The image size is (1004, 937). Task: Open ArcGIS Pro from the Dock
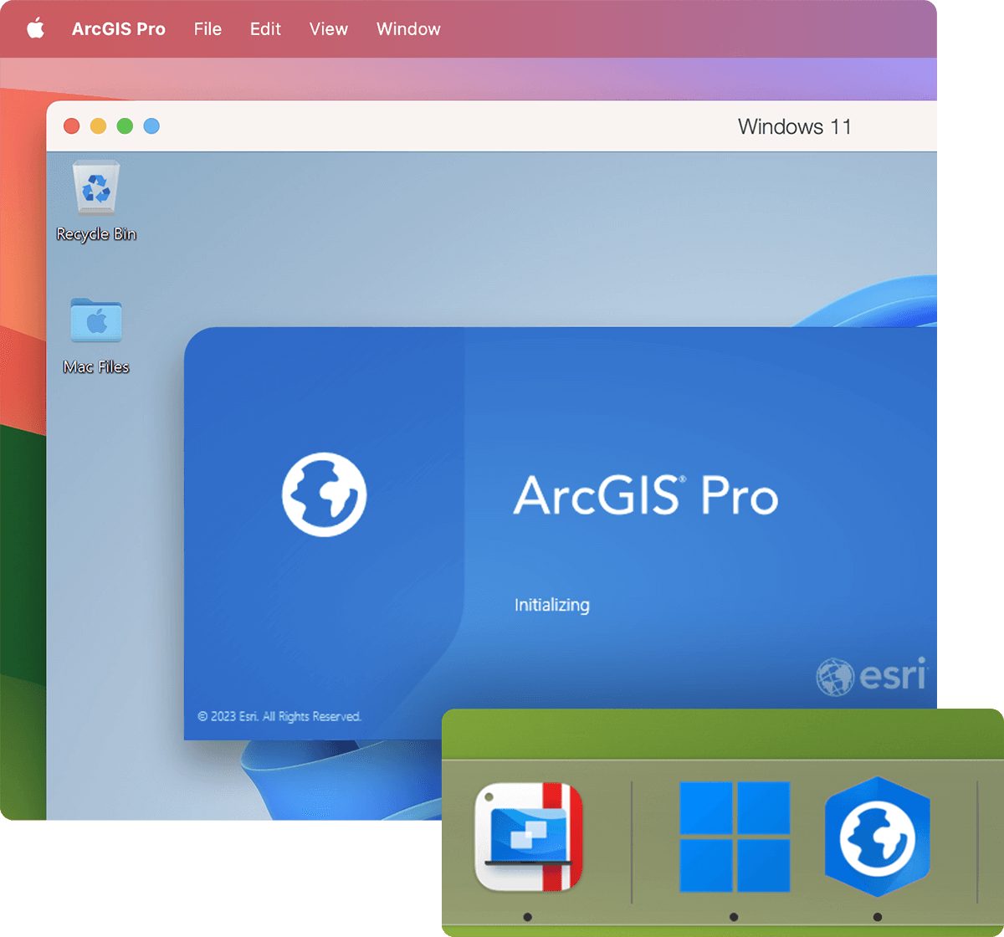878,837
